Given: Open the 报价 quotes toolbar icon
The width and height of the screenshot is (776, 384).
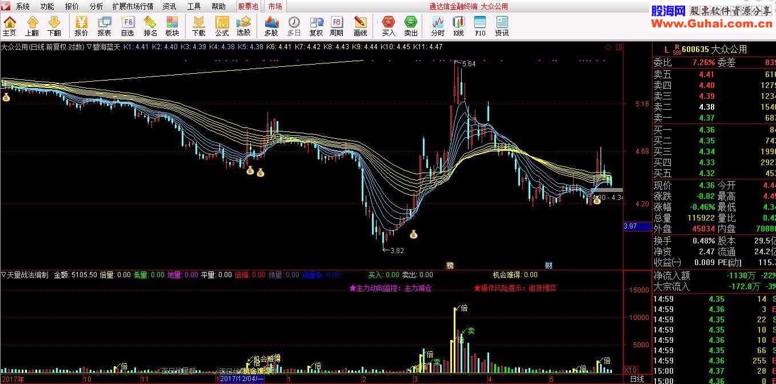Looking at the screenshot, I should click(x=82, y=26).
